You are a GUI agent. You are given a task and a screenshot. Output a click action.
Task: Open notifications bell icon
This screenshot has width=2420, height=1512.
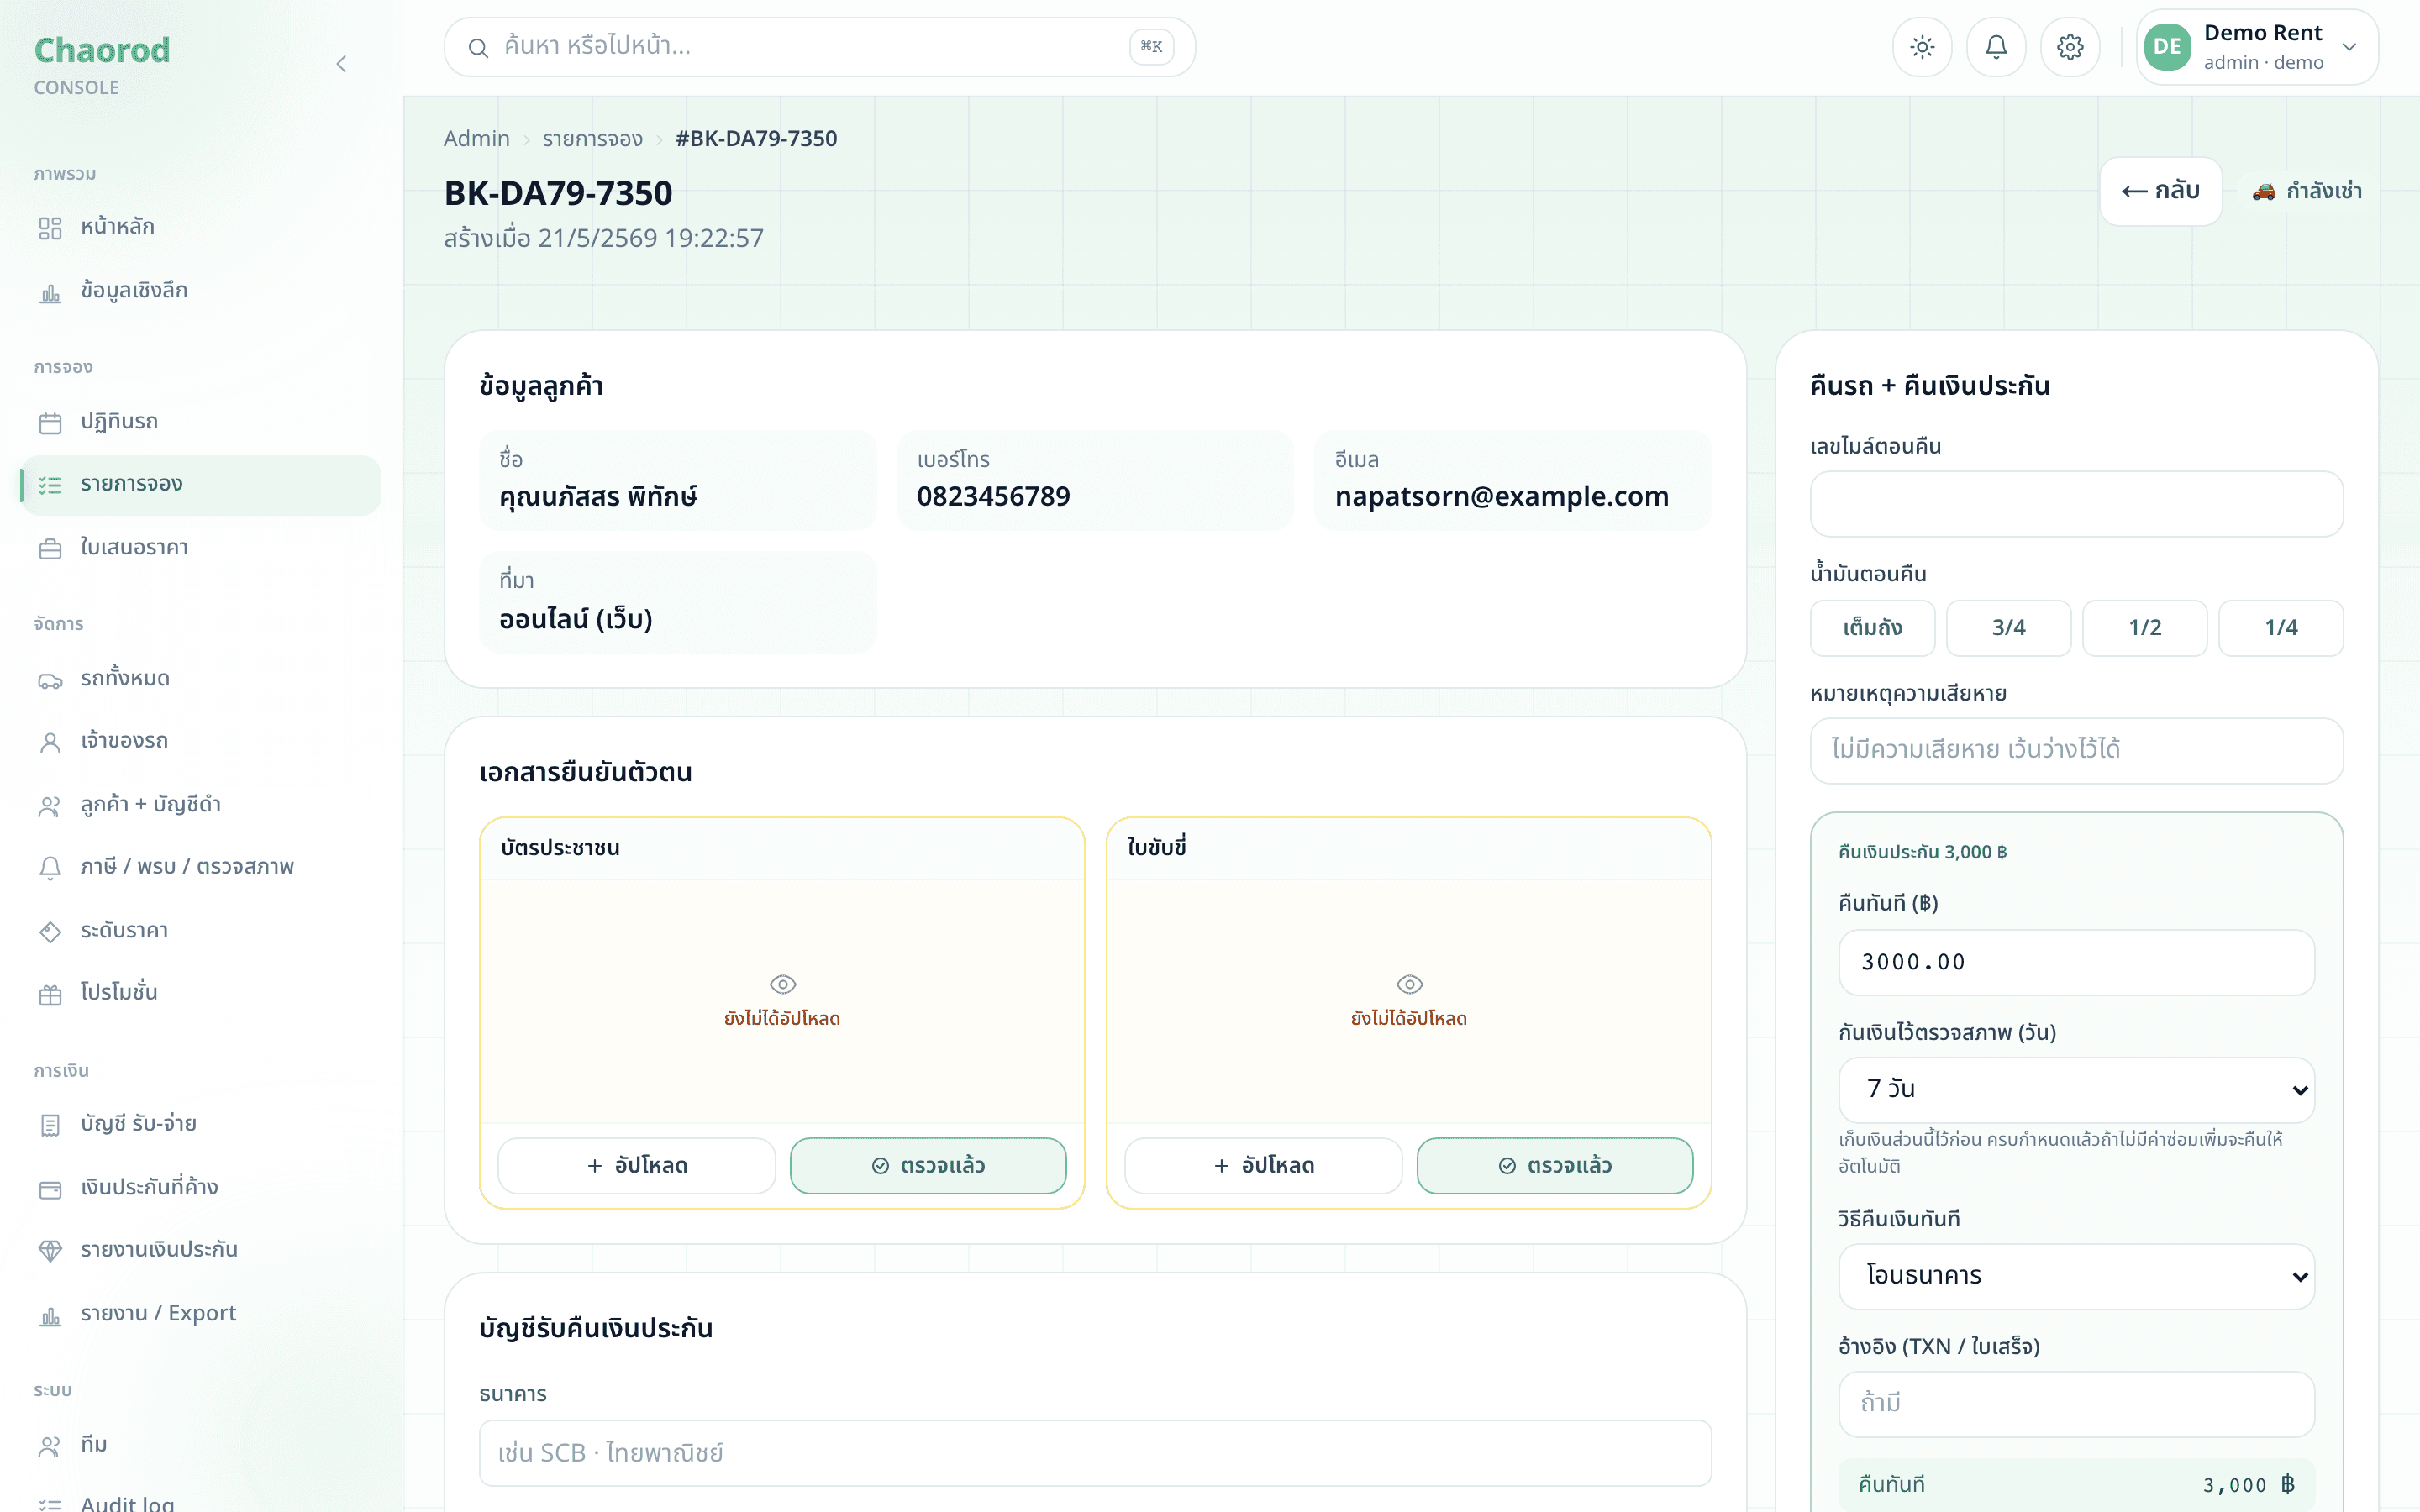tap(1996, 47)
